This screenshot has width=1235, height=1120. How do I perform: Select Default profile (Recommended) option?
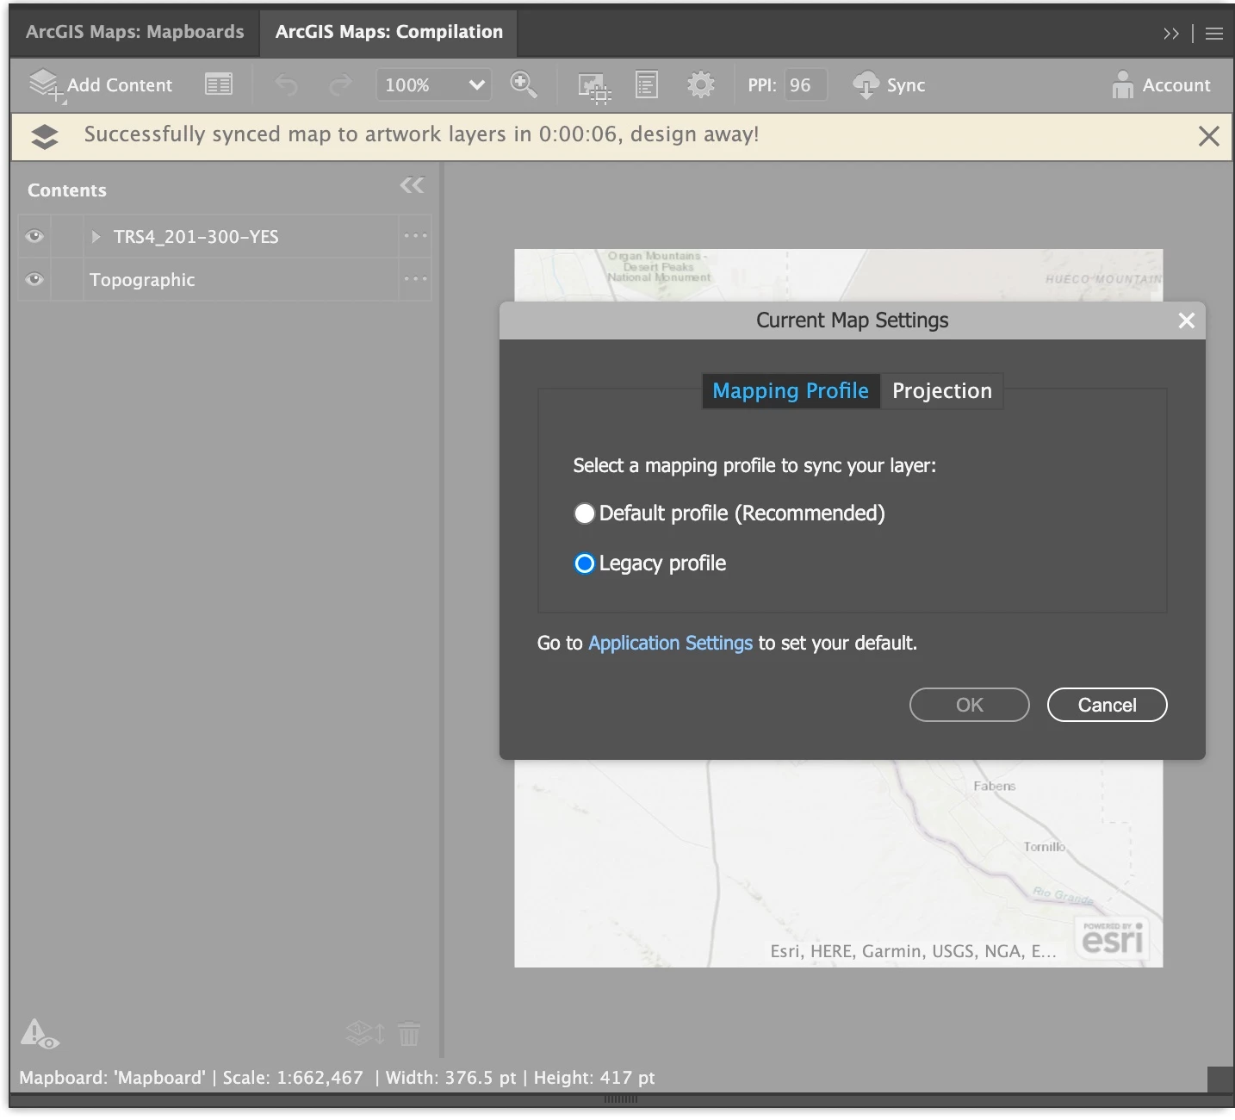coord(729,513)
